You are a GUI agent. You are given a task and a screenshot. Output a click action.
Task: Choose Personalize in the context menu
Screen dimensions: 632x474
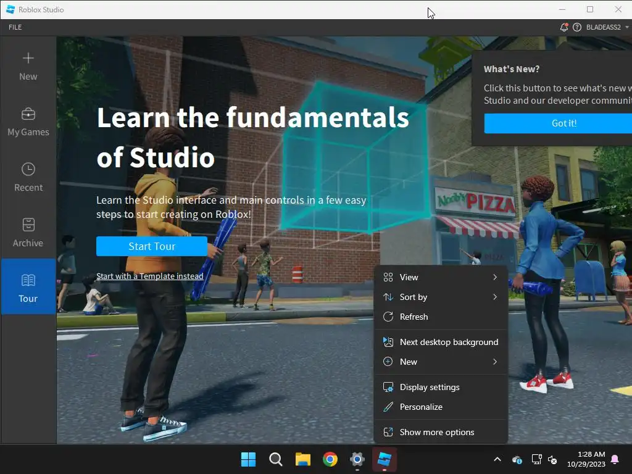[441, 407]
